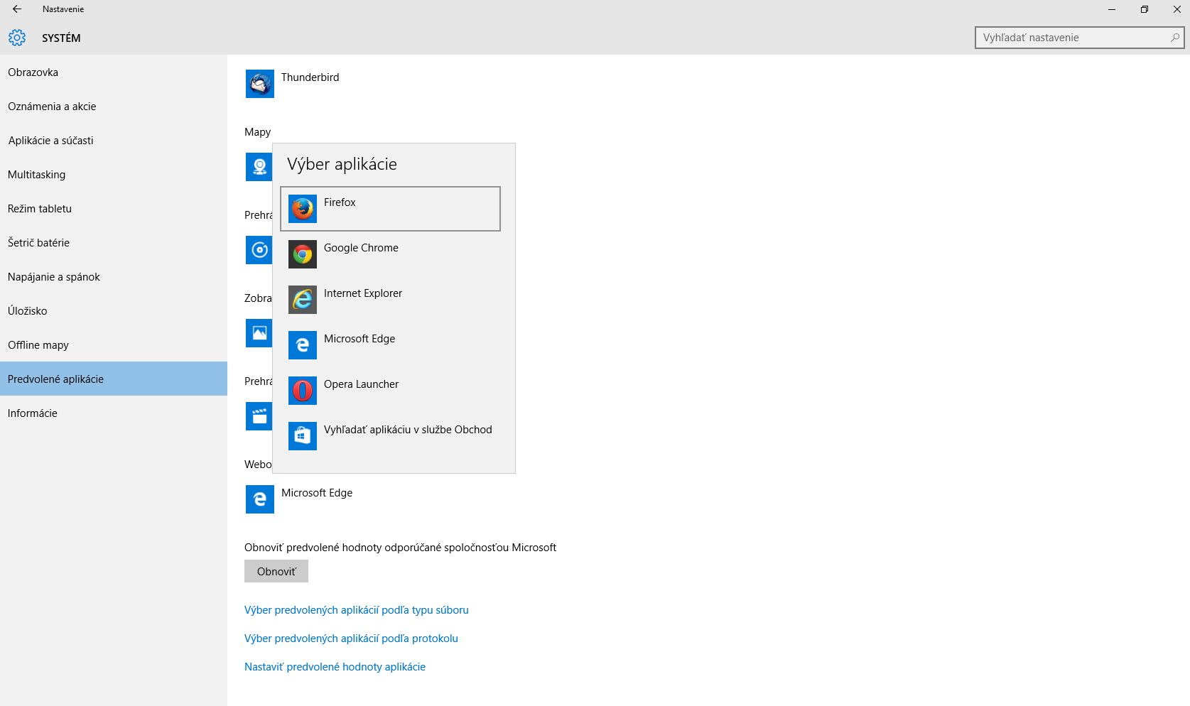
Task: Minimize the Nastavenie window
Action: [1111, 9]
